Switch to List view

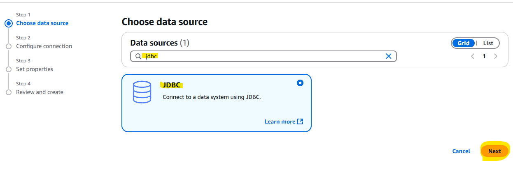(488, 43)
